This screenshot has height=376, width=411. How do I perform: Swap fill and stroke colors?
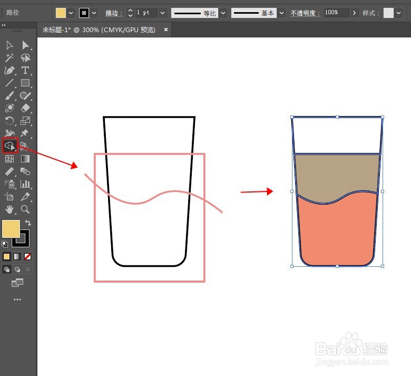(28, 223)
